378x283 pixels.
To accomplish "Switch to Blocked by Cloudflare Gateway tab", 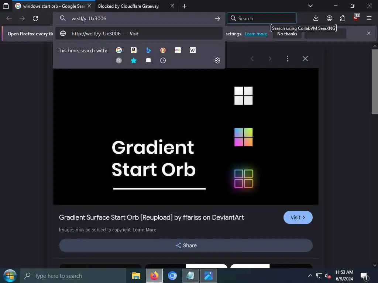I will [128, 6].
